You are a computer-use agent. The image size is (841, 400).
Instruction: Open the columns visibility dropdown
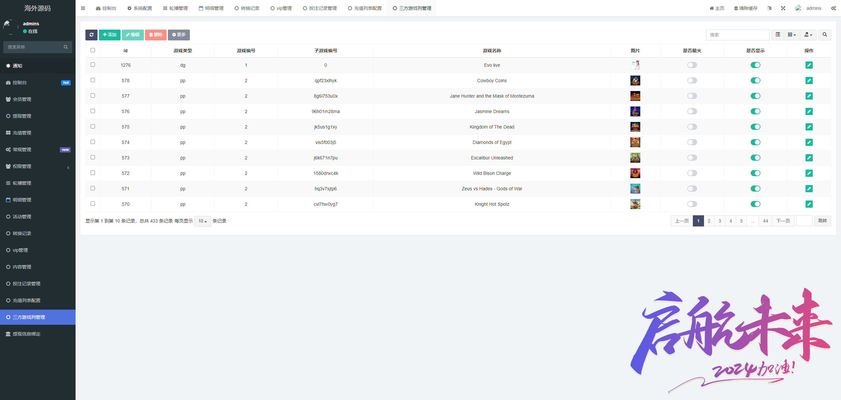pos(792,35)
